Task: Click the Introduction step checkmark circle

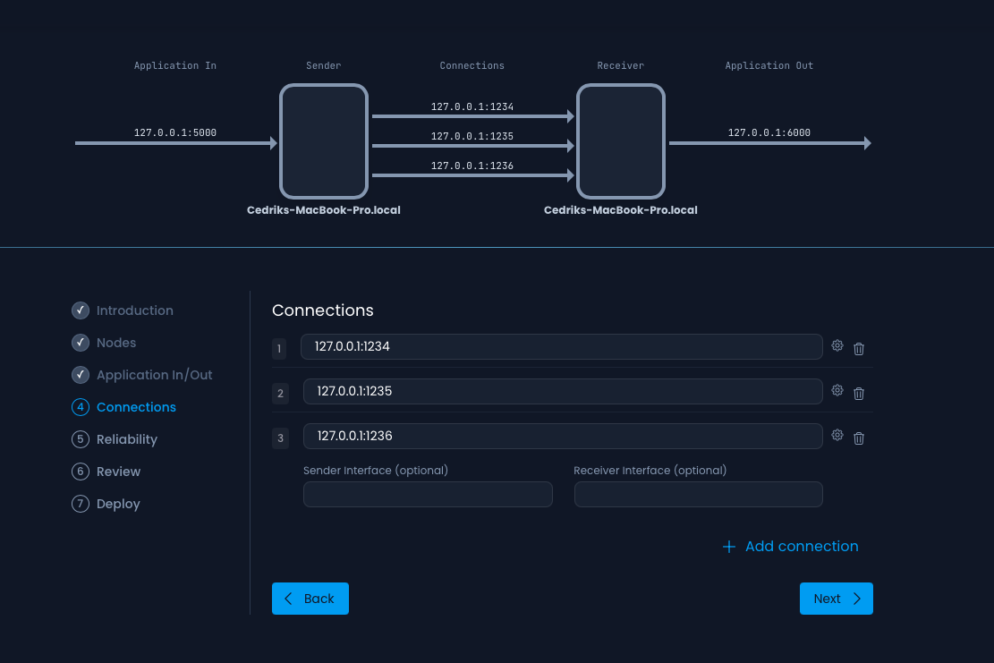Action: [81, 310]
